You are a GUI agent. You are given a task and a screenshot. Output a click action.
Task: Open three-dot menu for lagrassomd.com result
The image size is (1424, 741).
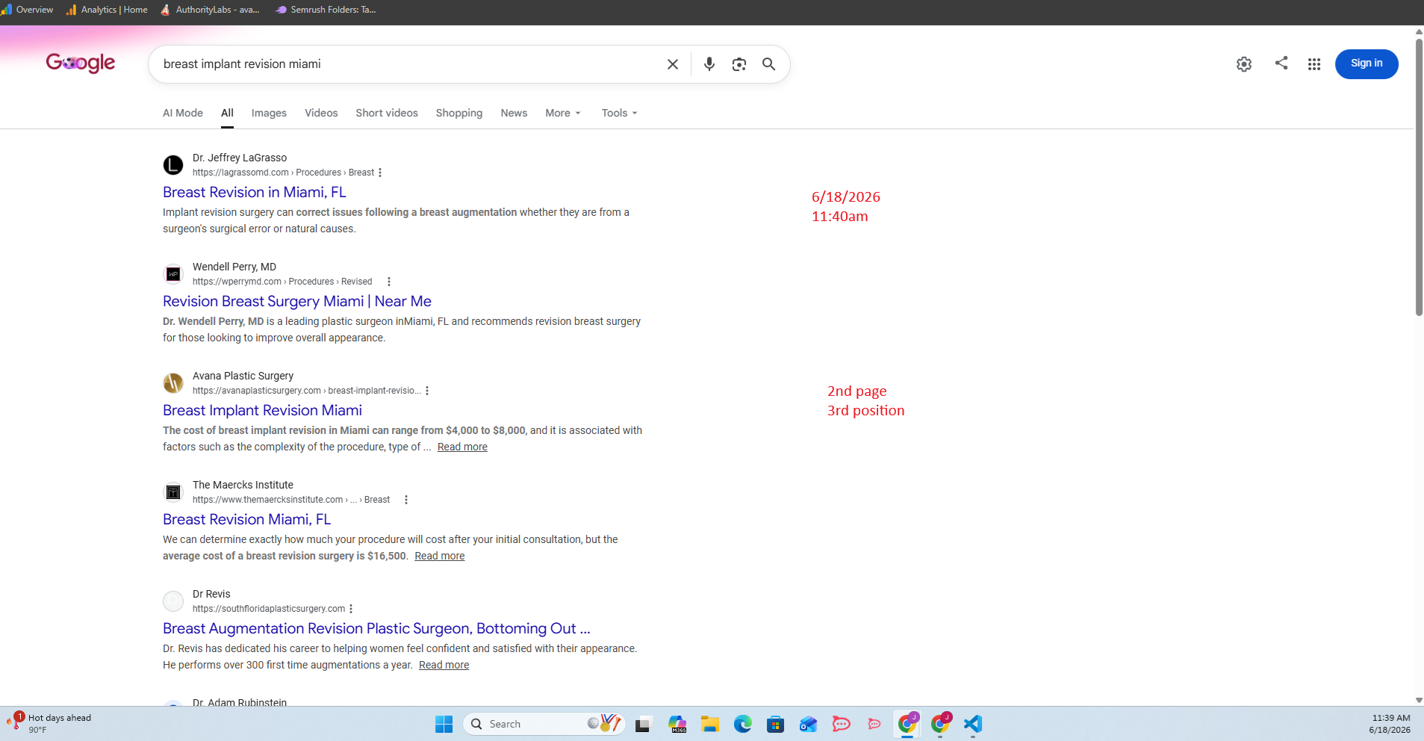(x=380, y=173)
